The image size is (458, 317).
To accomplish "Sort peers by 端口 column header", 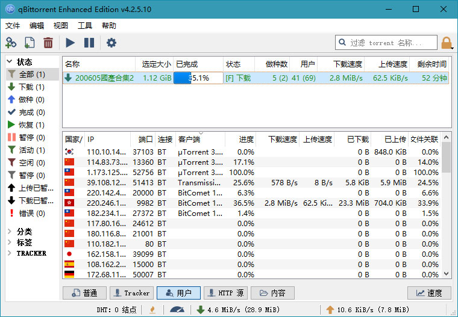I will pos(143,139).
